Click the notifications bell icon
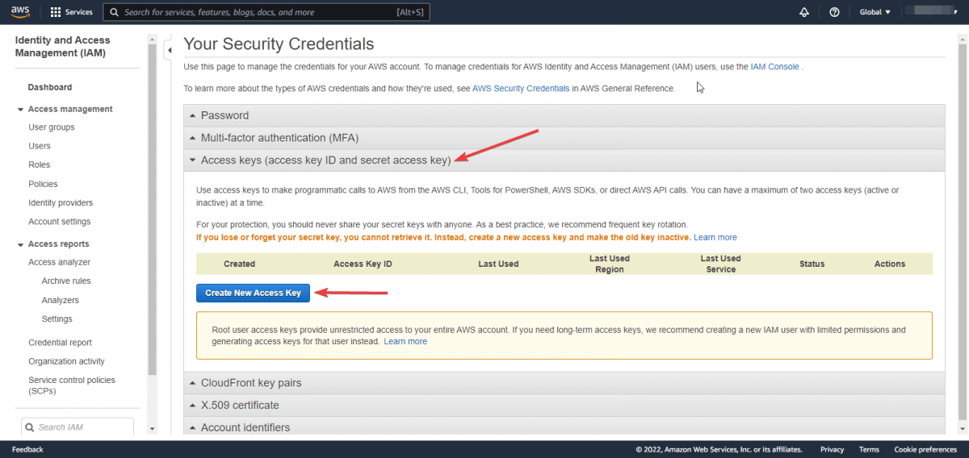 click(803, 12)
